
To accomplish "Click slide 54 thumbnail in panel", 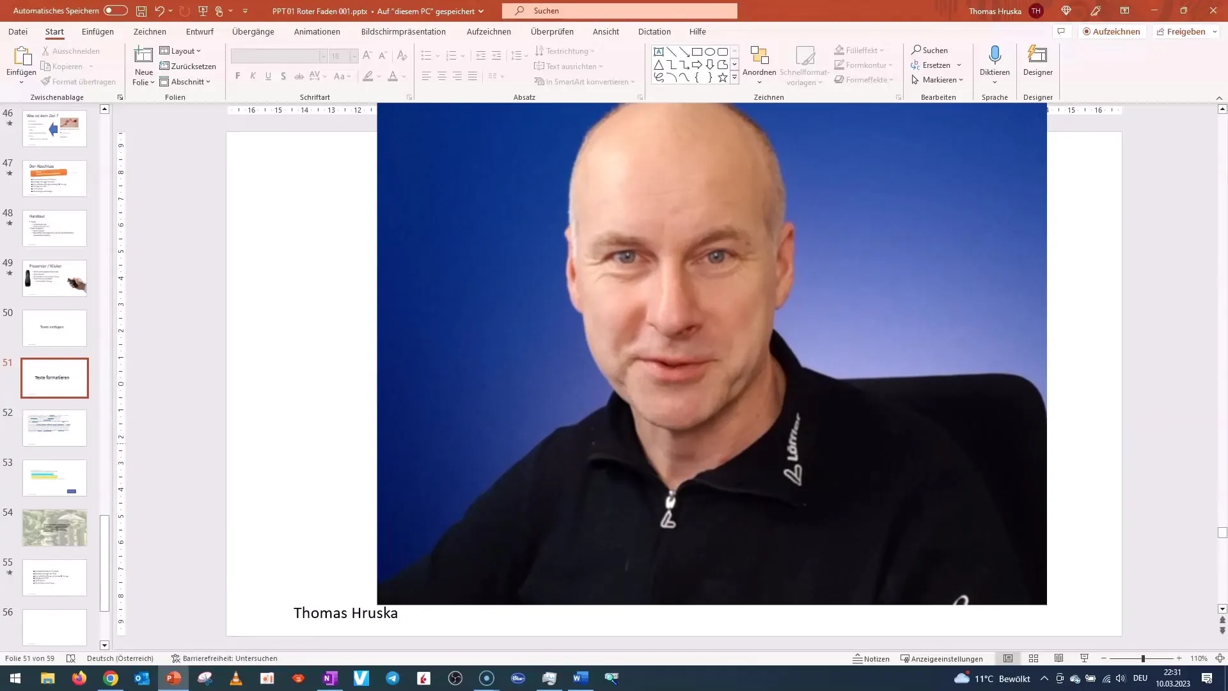I will [55, 527].
